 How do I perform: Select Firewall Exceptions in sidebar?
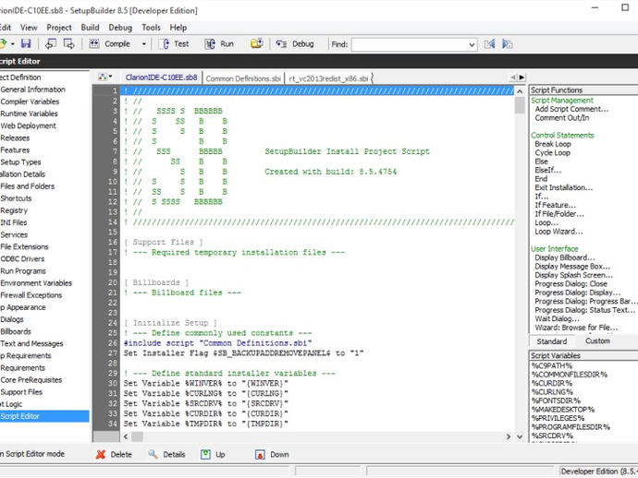(x=31, y=295)
